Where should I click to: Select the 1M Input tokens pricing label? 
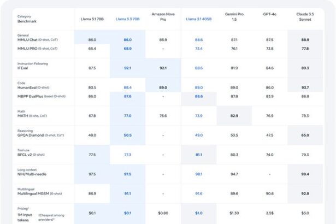pyautogui.click(x=25, y=217)
